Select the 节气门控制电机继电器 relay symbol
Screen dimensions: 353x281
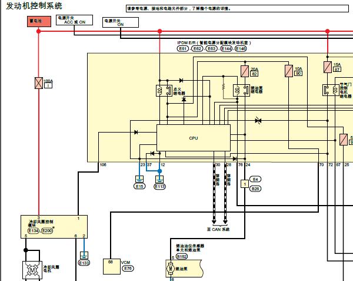click(x=331, y=90)
